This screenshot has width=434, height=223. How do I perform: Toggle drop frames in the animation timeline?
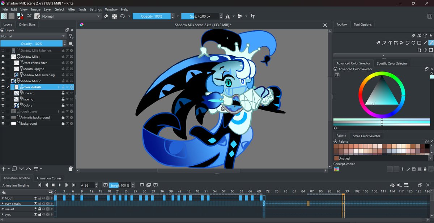point(106,185)
